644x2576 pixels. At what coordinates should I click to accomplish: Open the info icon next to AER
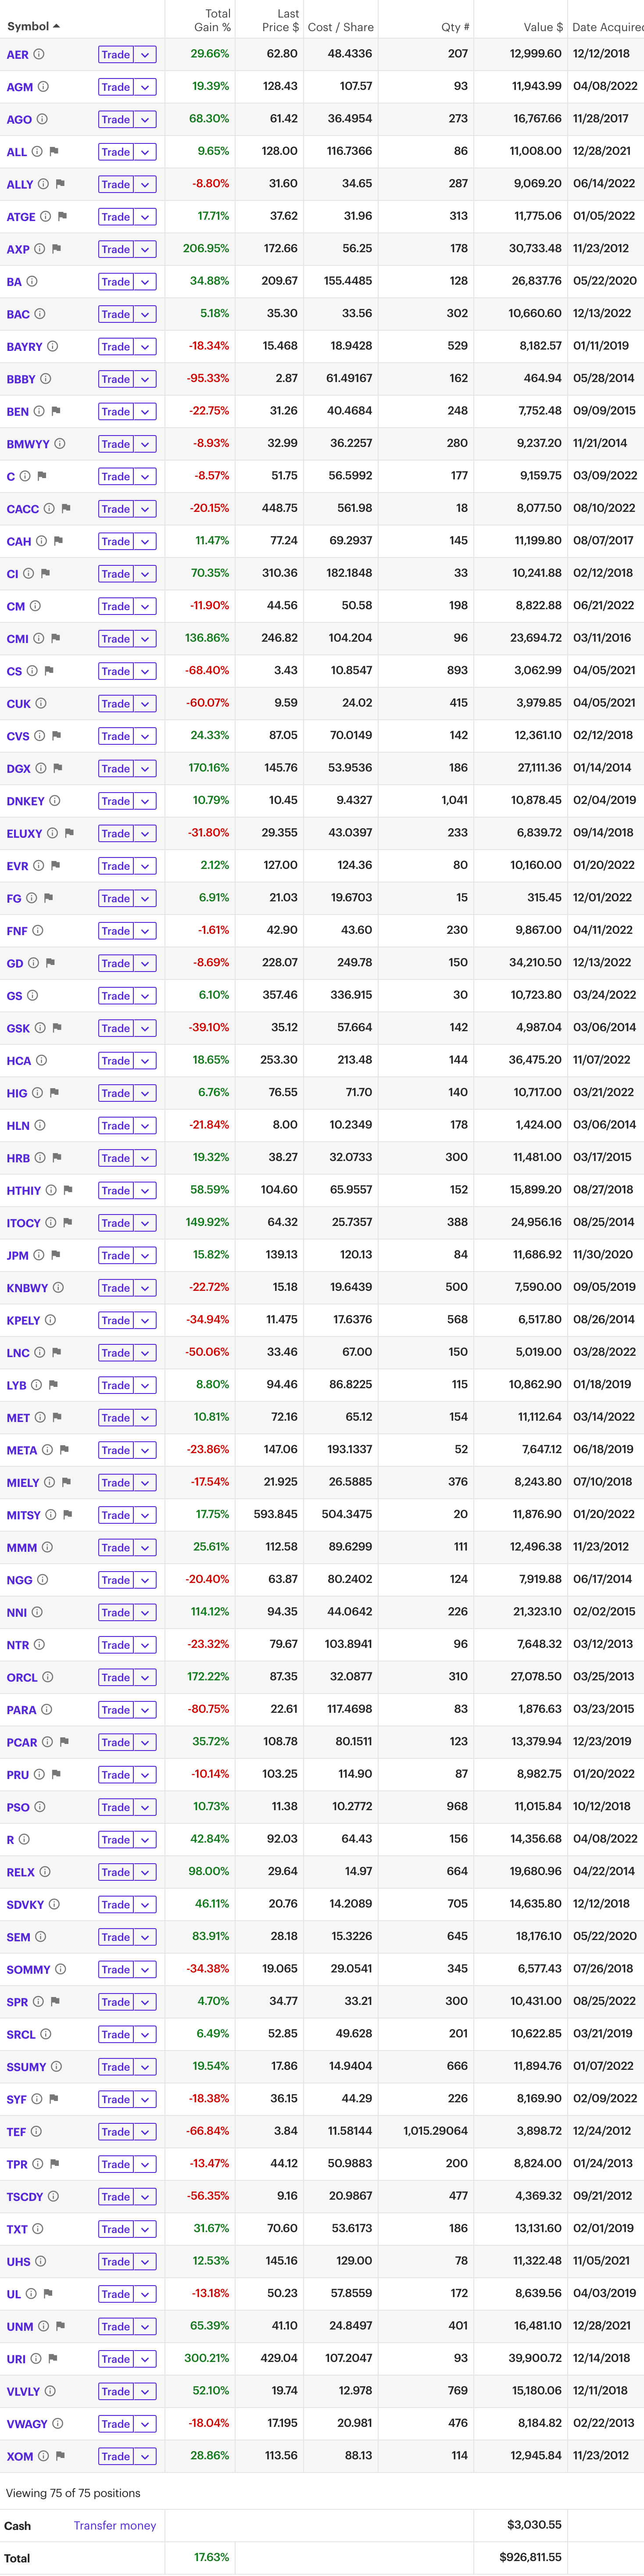tap(39, 54)
